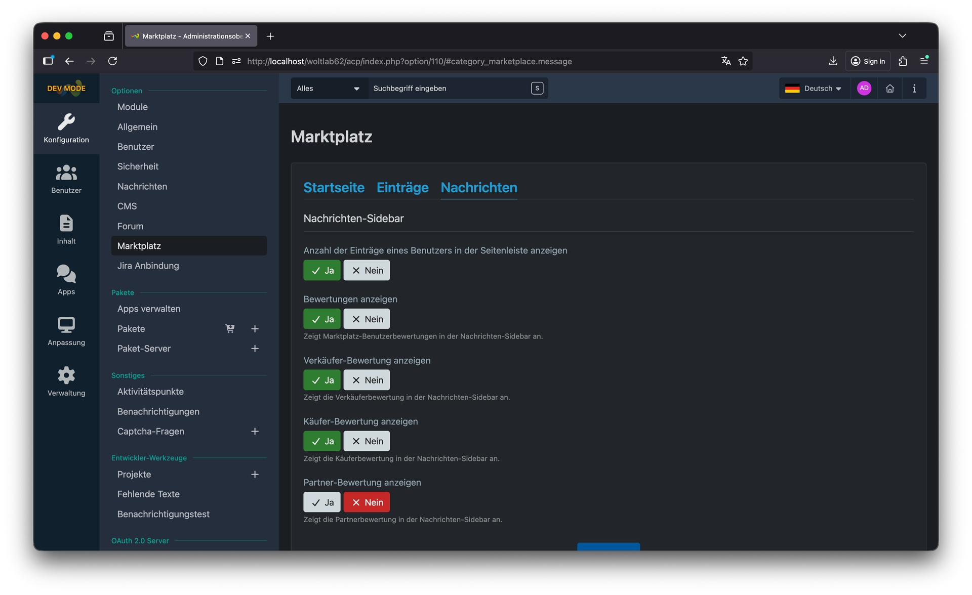Screen dimensions: 972x595
Task: Switch to the Startseite tab
Action: coord(334,188)
